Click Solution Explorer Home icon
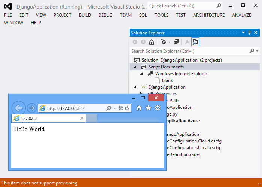262x187 pixels. tap(152, 42)
